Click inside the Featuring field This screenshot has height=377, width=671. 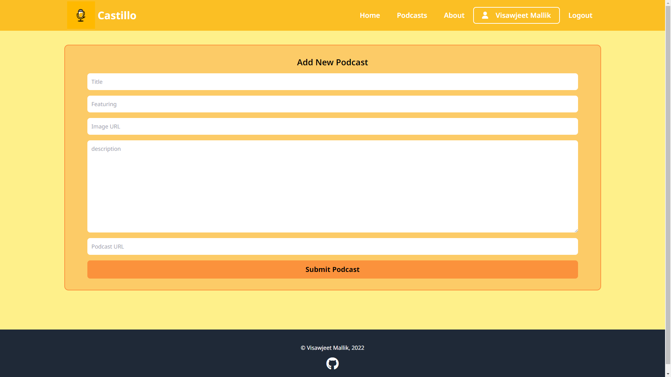point(332,104)
